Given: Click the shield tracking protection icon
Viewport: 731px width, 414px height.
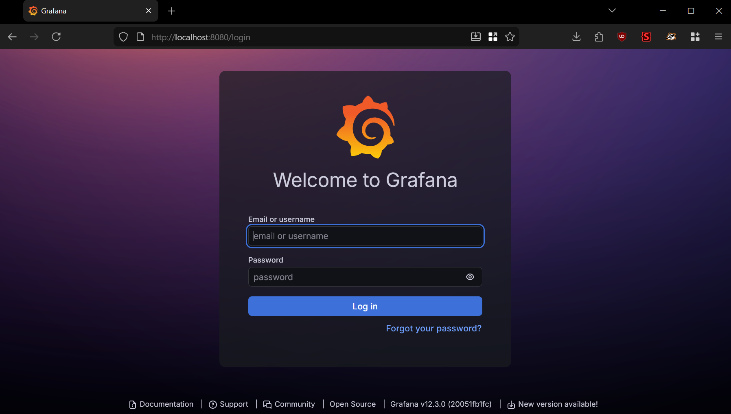Looking at the screenshot, I should [x=123, y=37].
